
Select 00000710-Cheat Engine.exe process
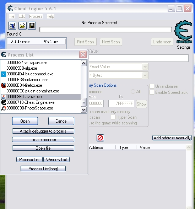40,102
